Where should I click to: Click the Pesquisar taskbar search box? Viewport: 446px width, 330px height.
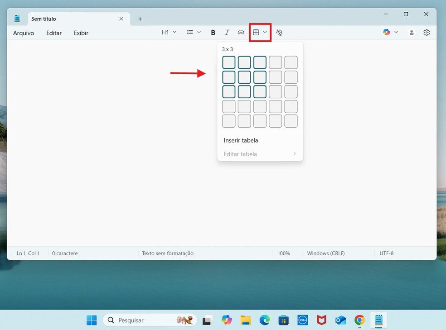pos(150,320)
